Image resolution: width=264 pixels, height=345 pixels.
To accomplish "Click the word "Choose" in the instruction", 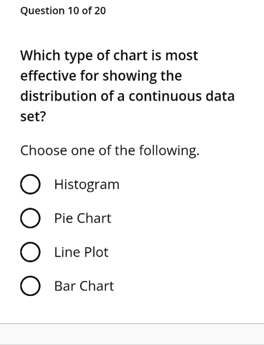I will click(x=43, y=150).
